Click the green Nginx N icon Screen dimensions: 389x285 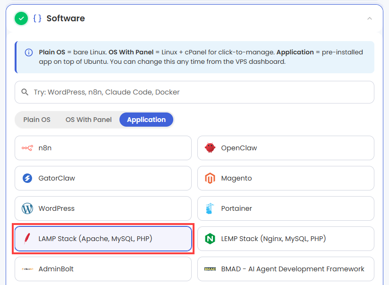click(210, 239)
